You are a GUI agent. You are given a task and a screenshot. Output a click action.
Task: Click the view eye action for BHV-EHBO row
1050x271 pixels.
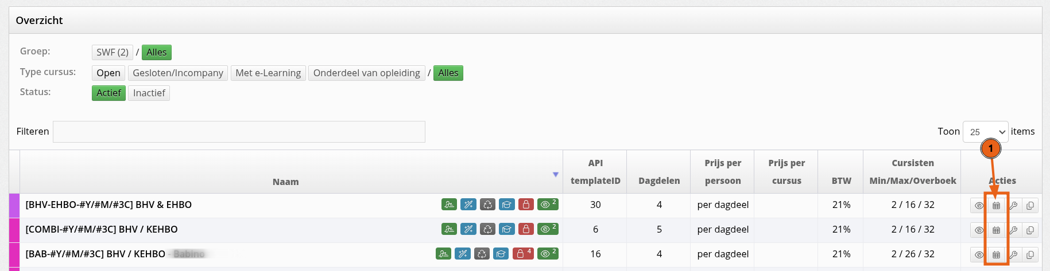click(x=979, y=205)
